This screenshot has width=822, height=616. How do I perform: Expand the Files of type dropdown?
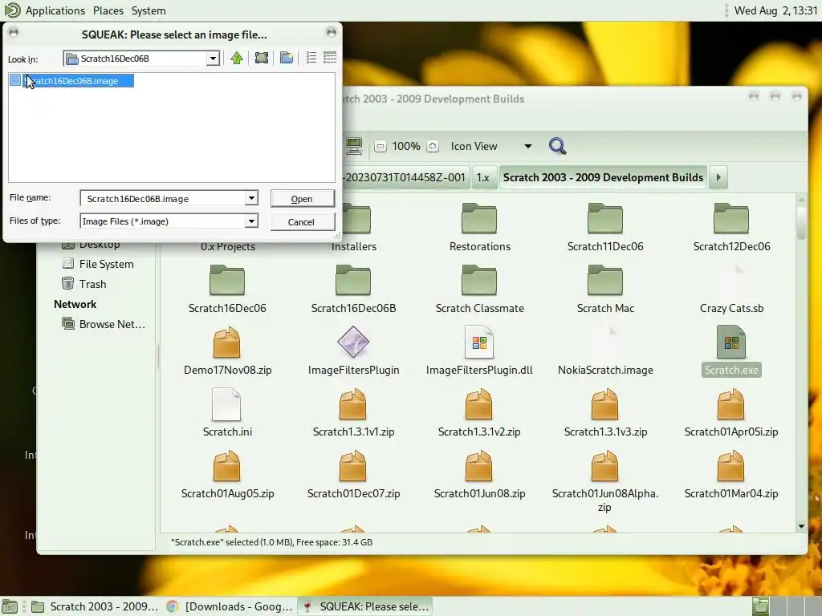pos(251,221)
